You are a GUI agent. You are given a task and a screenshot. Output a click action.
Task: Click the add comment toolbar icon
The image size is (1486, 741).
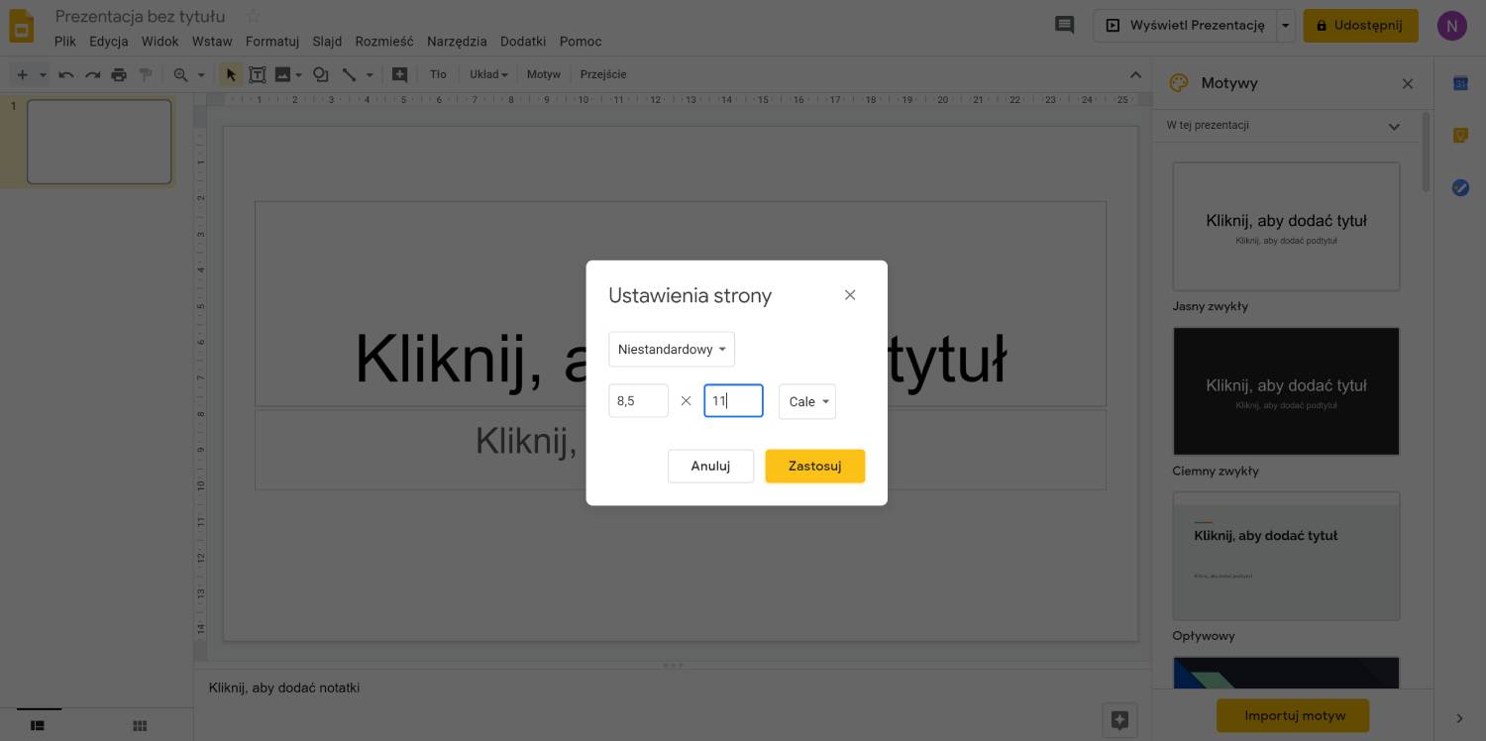399,74
